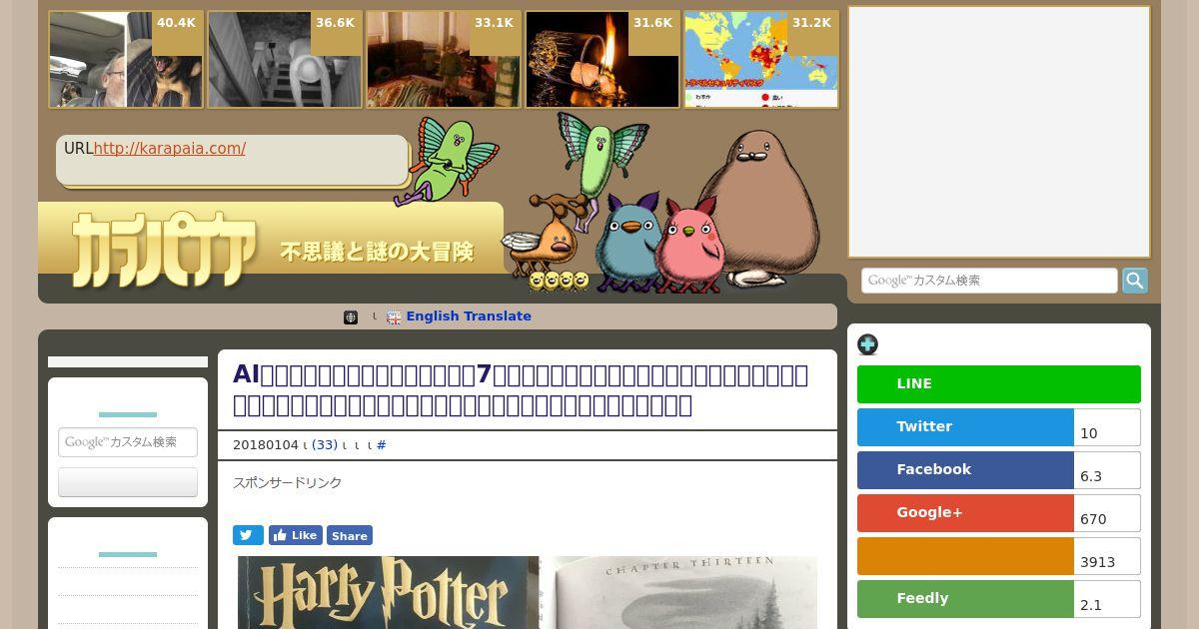Click the orange share button showing 3913
Screen dimensions: 1199x629
pos(965,556)
